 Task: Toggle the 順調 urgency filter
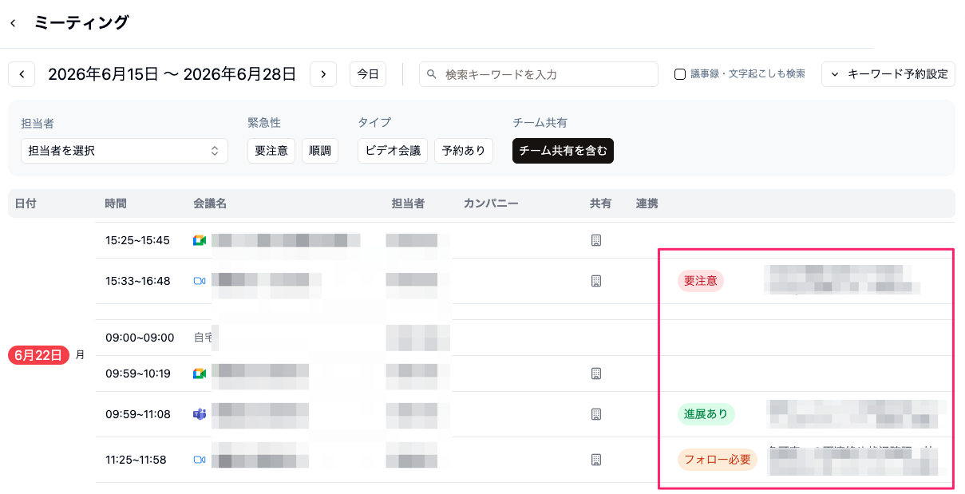(320, 151)
